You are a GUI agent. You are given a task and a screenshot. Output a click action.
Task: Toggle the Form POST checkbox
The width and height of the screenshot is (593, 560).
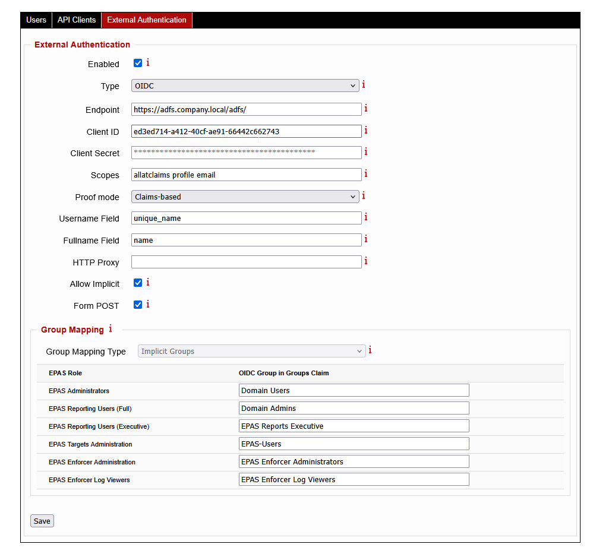coord(137,305)
